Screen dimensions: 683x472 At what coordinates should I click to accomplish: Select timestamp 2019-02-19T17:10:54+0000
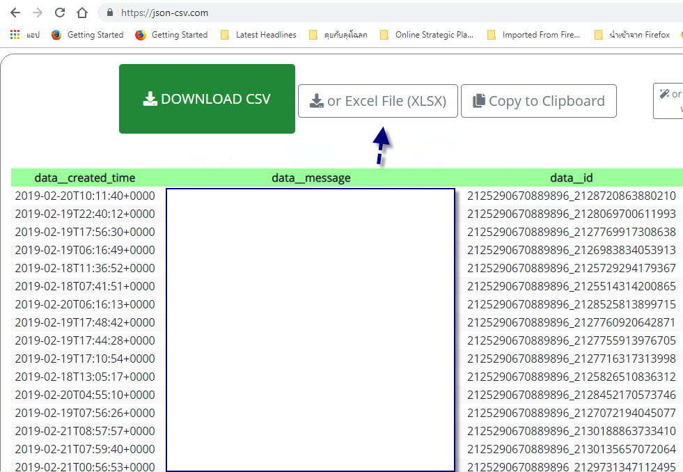pyautogui.click(x=85, y=359)
